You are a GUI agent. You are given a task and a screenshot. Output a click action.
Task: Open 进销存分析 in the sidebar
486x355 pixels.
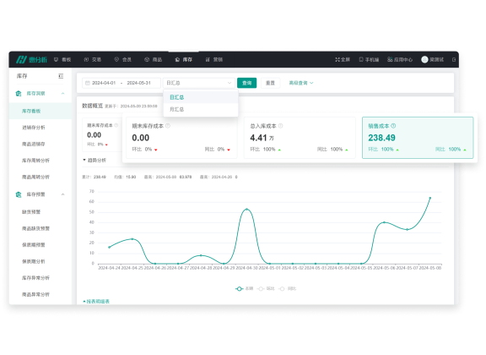click(x=40, y=128)
